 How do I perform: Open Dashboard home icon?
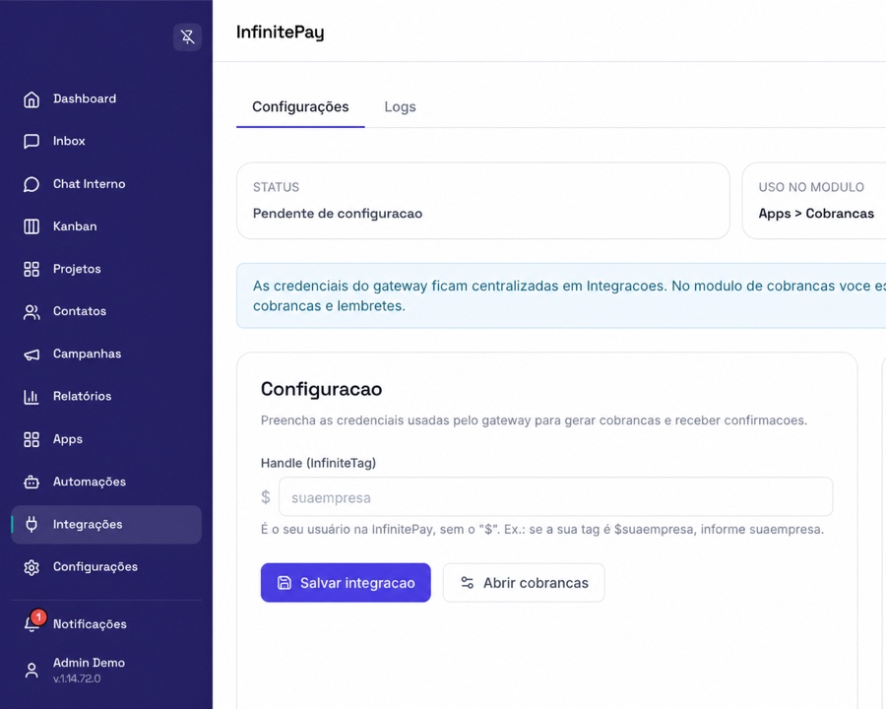(32, 98)
